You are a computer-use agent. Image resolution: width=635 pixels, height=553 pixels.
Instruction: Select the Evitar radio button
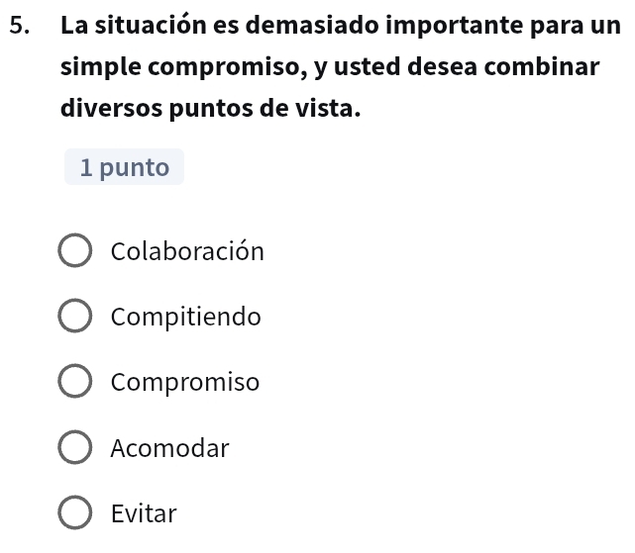coord(75,513)
